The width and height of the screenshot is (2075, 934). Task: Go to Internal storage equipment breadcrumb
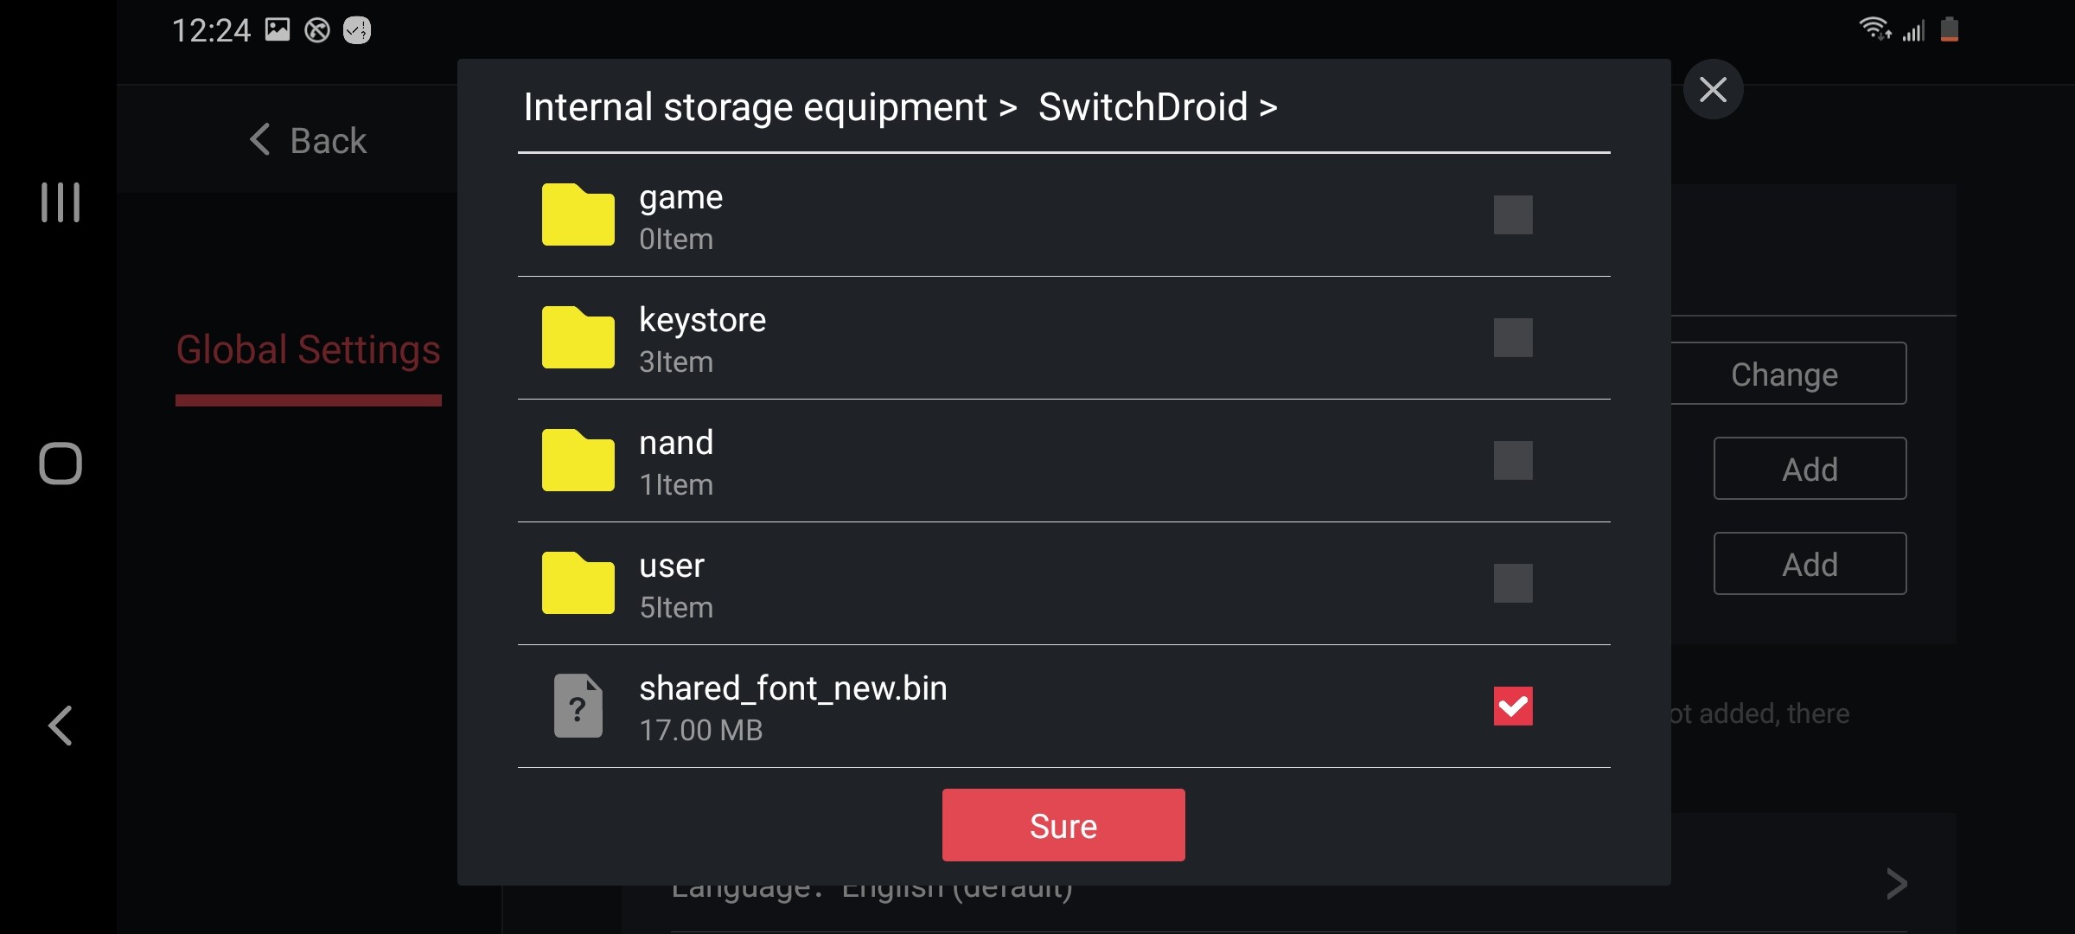point(755,108)
